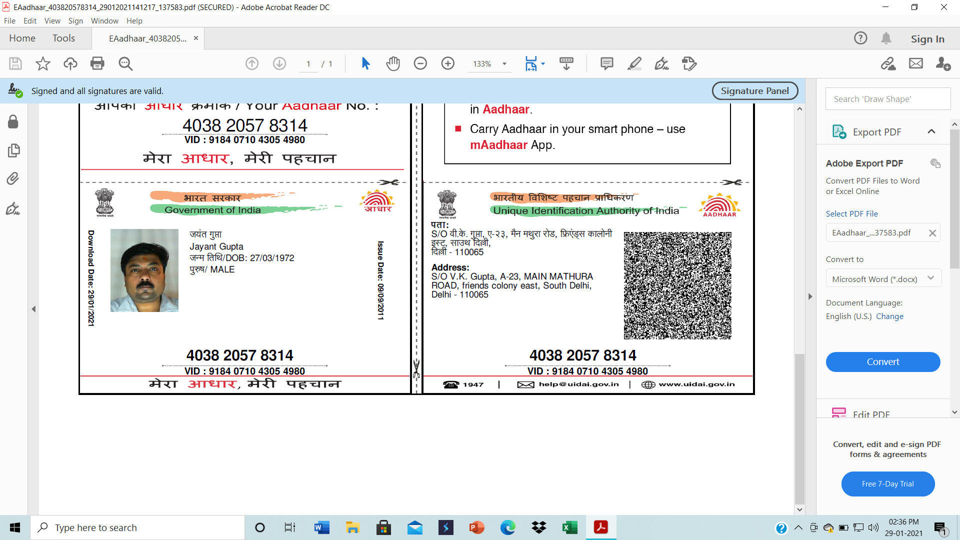Click the Signature Panel button
This screenshot has height=540, width=960.
tap(755, 91)
